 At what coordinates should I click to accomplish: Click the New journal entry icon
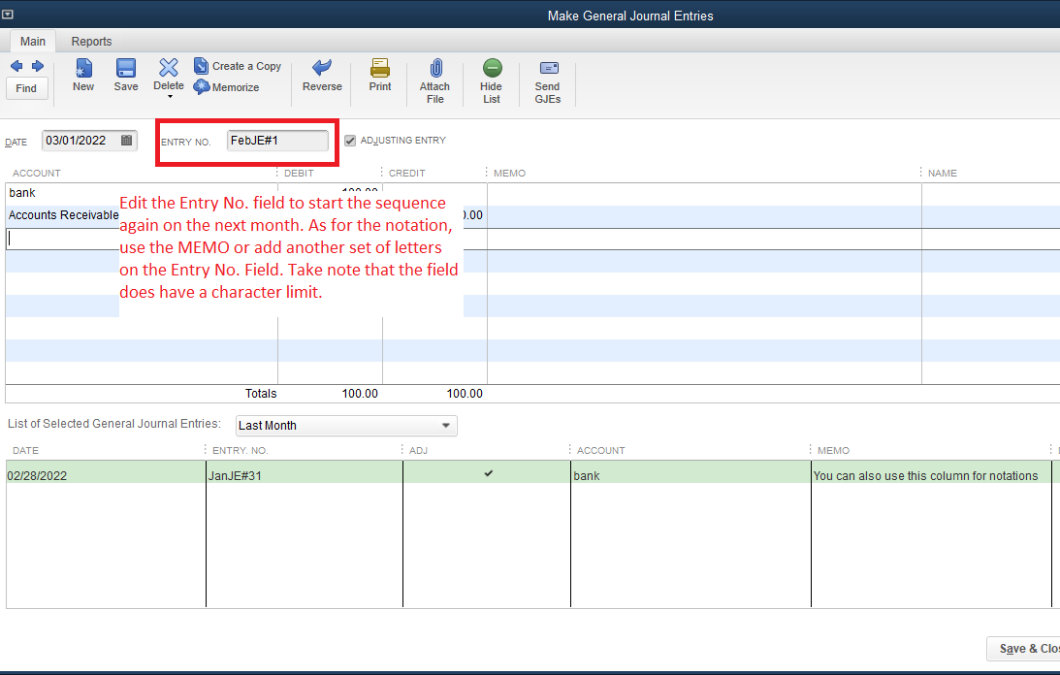(x=83, y=68)
